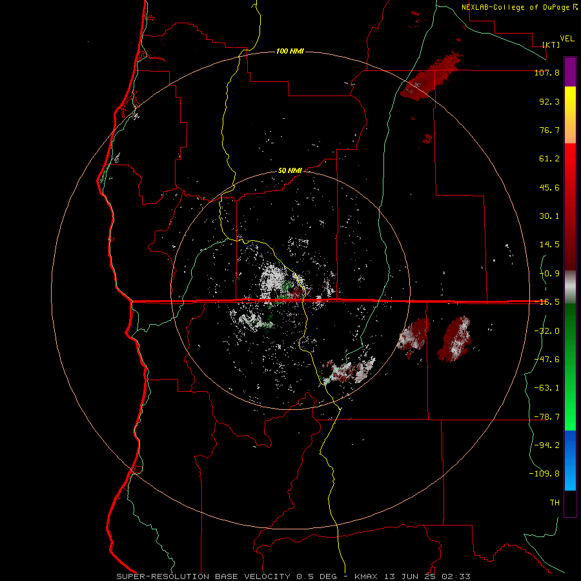
Task: Click the 30.1 velocity scale value
Action: (549, 216)
